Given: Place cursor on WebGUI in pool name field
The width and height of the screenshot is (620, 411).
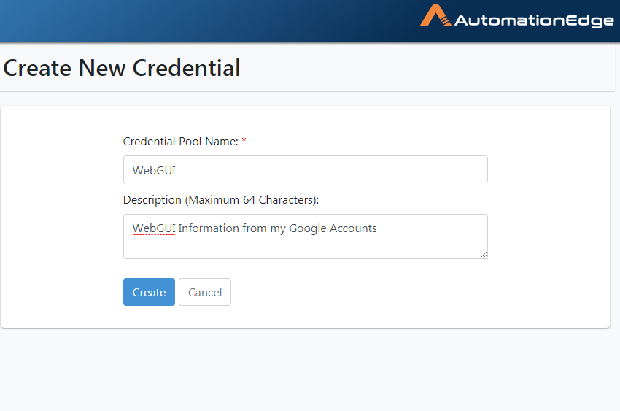Looking at the screenshot, I should (154, 170).
